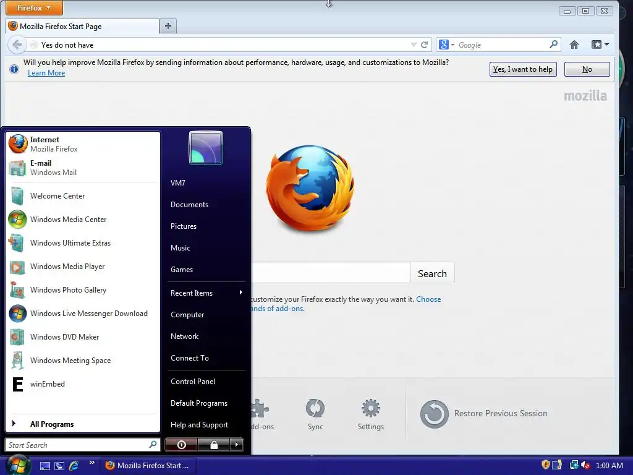Click the Switch between windows quick launch icon
Screen dimensions: 633x475
[59, 466]
